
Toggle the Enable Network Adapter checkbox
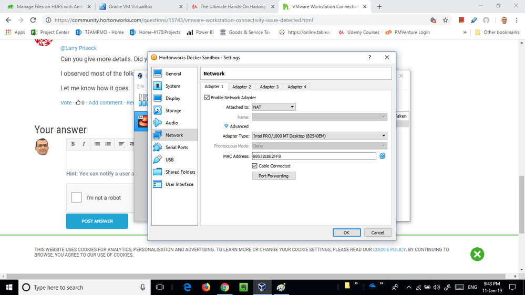coord(207,97)
